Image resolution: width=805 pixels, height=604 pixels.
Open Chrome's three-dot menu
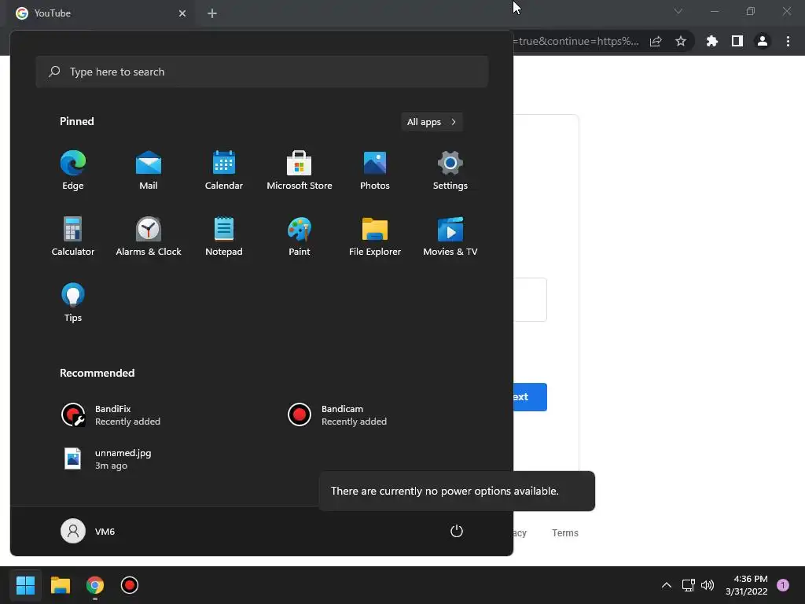(x=788, y=41)
